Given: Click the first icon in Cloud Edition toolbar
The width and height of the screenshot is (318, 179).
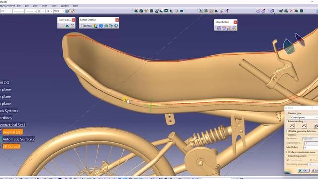Looking at the screenshot, I should click(x=219, y=28).
